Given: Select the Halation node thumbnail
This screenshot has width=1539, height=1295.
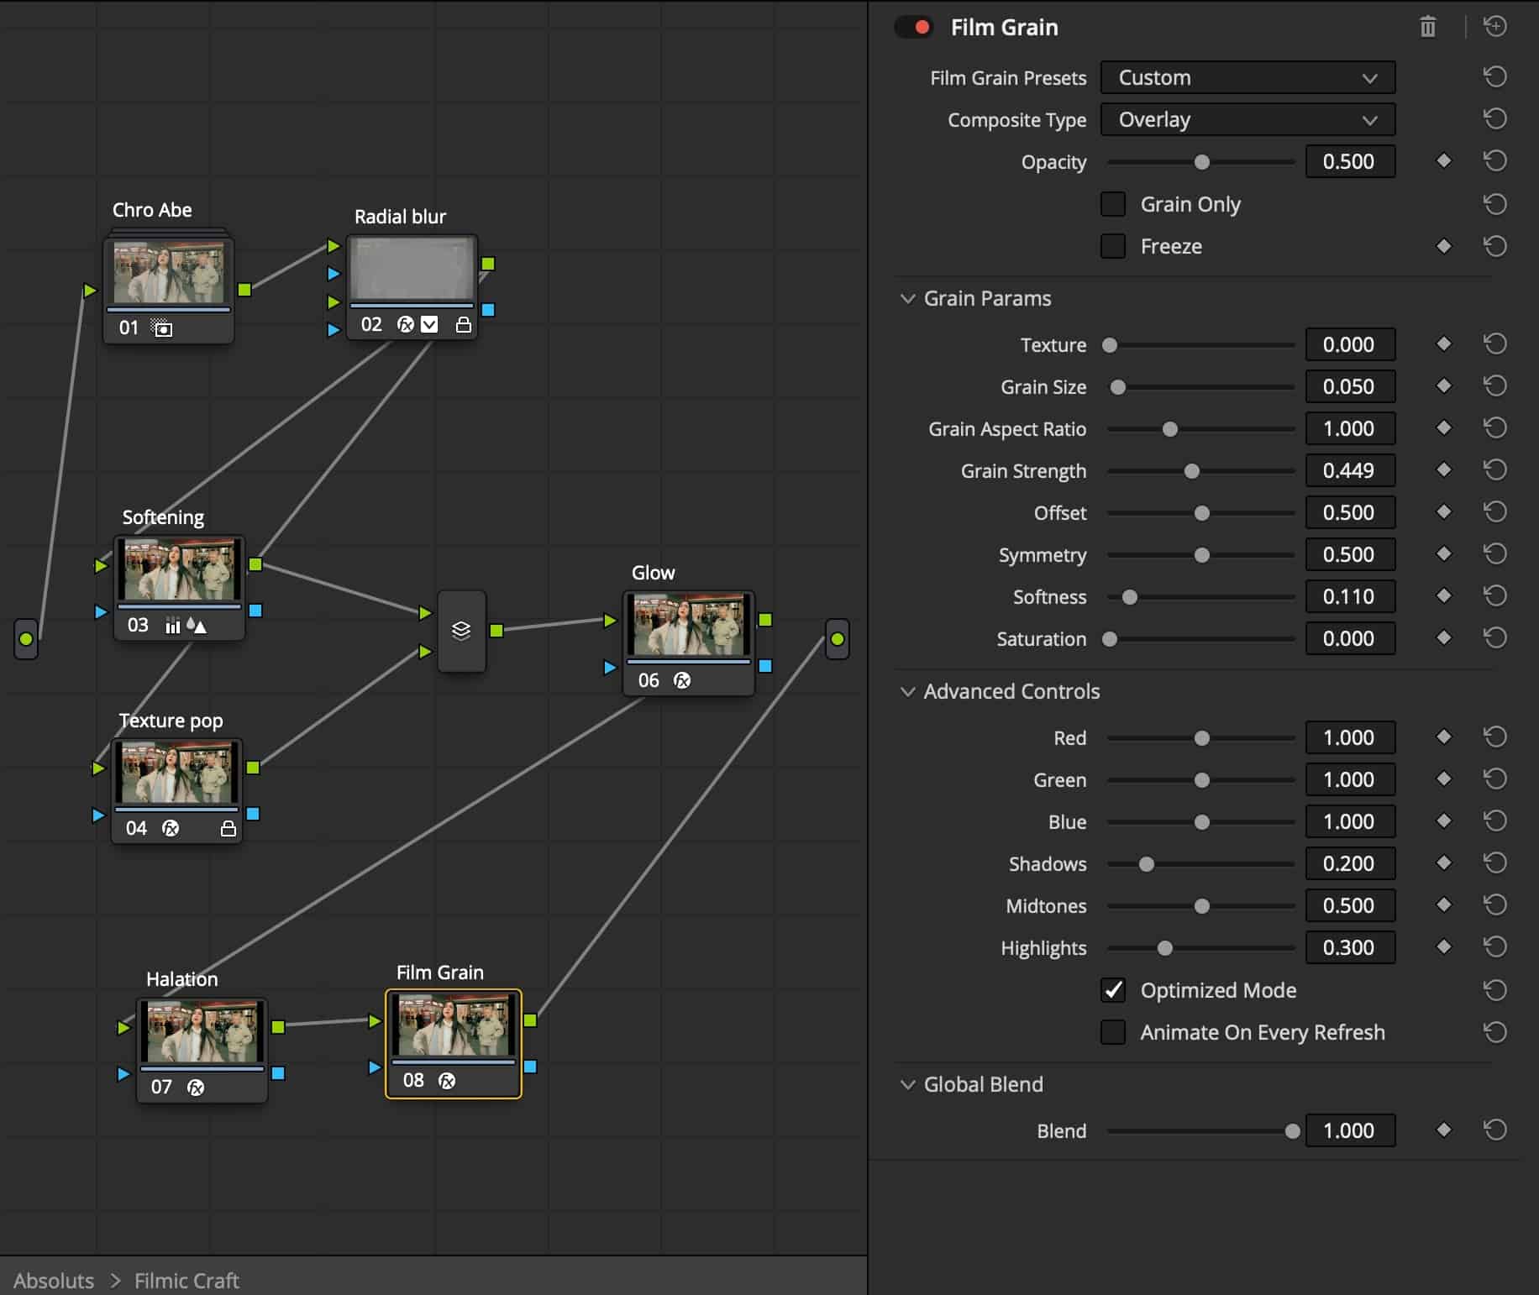Looking at the screenshot, I should 202,1032.
